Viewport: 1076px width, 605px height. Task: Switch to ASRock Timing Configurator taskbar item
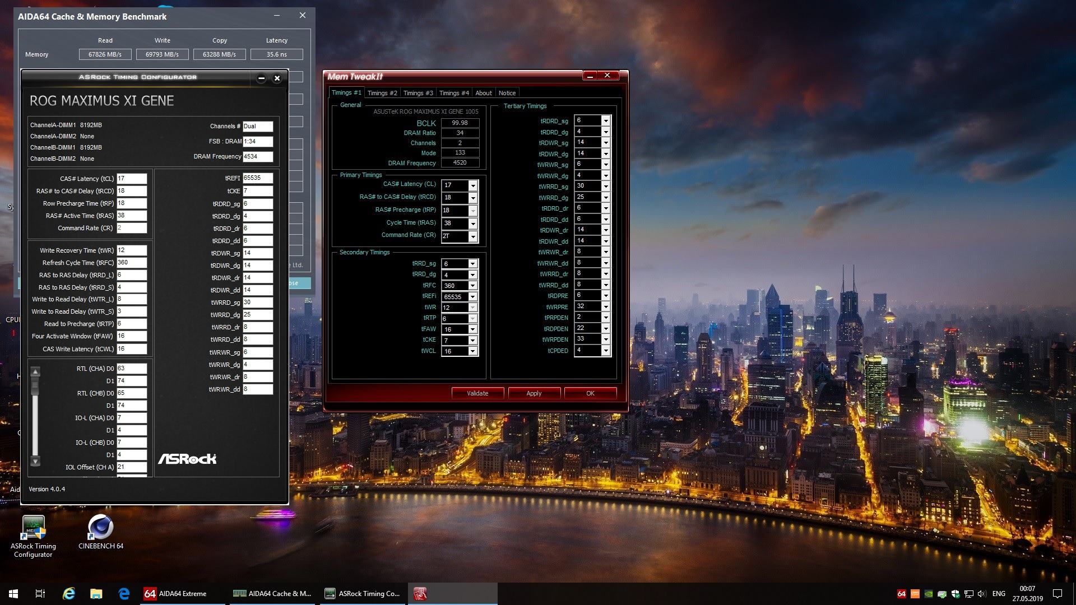[363, 594]
